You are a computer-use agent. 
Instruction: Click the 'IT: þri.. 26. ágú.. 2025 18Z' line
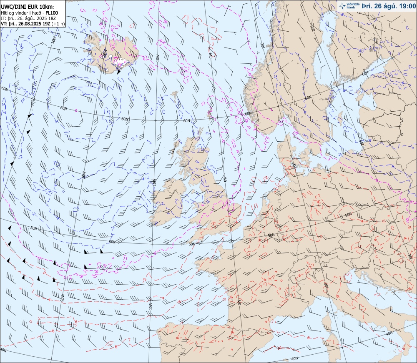(28, 18)
